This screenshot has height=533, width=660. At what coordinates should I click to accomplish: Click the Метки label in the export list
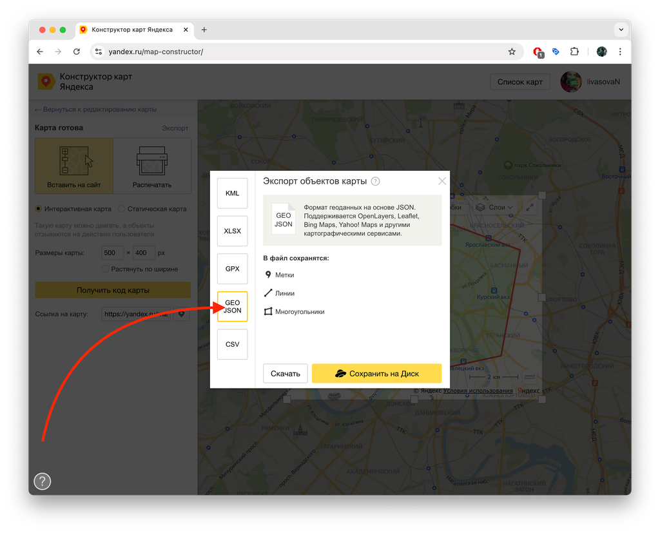(284, 275)
